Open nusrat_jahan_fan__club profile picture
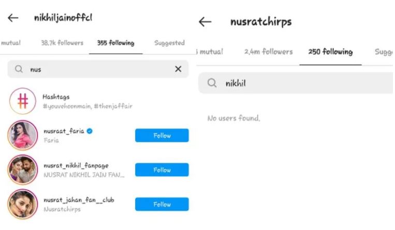This screenshot has width=395, height=230. pyautogui.click(x=23, y=204)
